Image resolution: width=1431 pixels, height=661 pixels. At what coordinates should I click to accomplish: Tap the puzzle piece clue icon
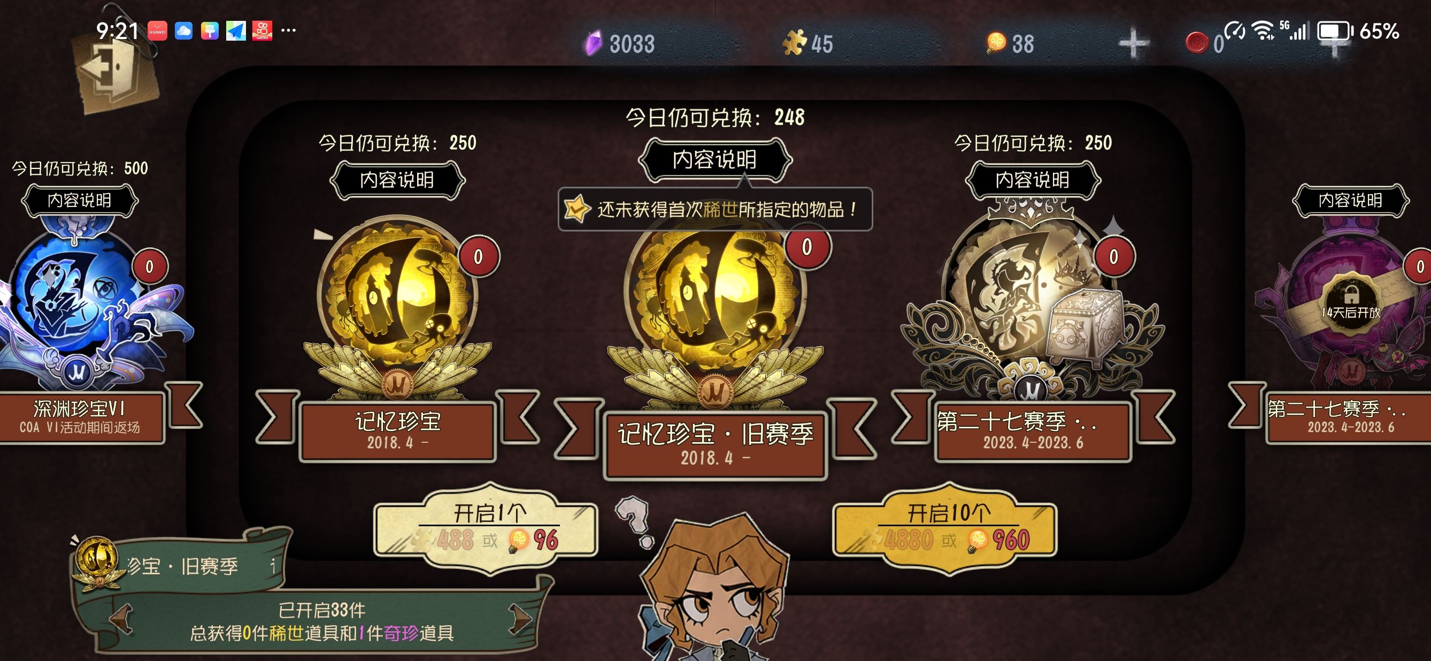coord(794,42)
